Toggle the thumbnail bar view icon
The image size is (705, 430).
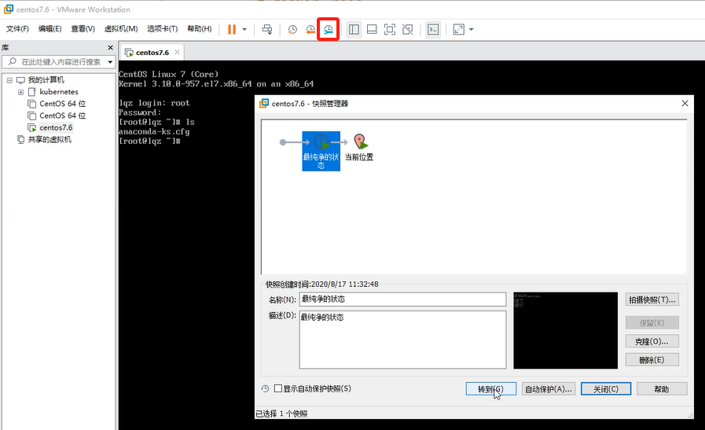[372, 30]
